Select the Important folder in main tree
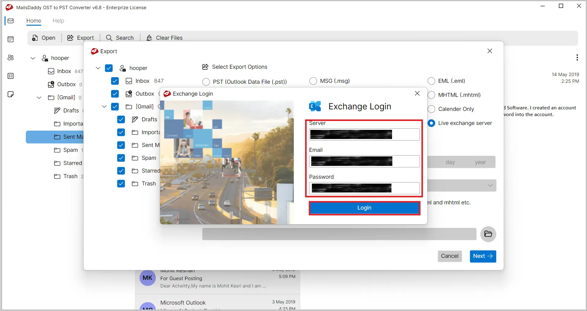This screenshot has width=587, height=311. click(x=69, y=124)
